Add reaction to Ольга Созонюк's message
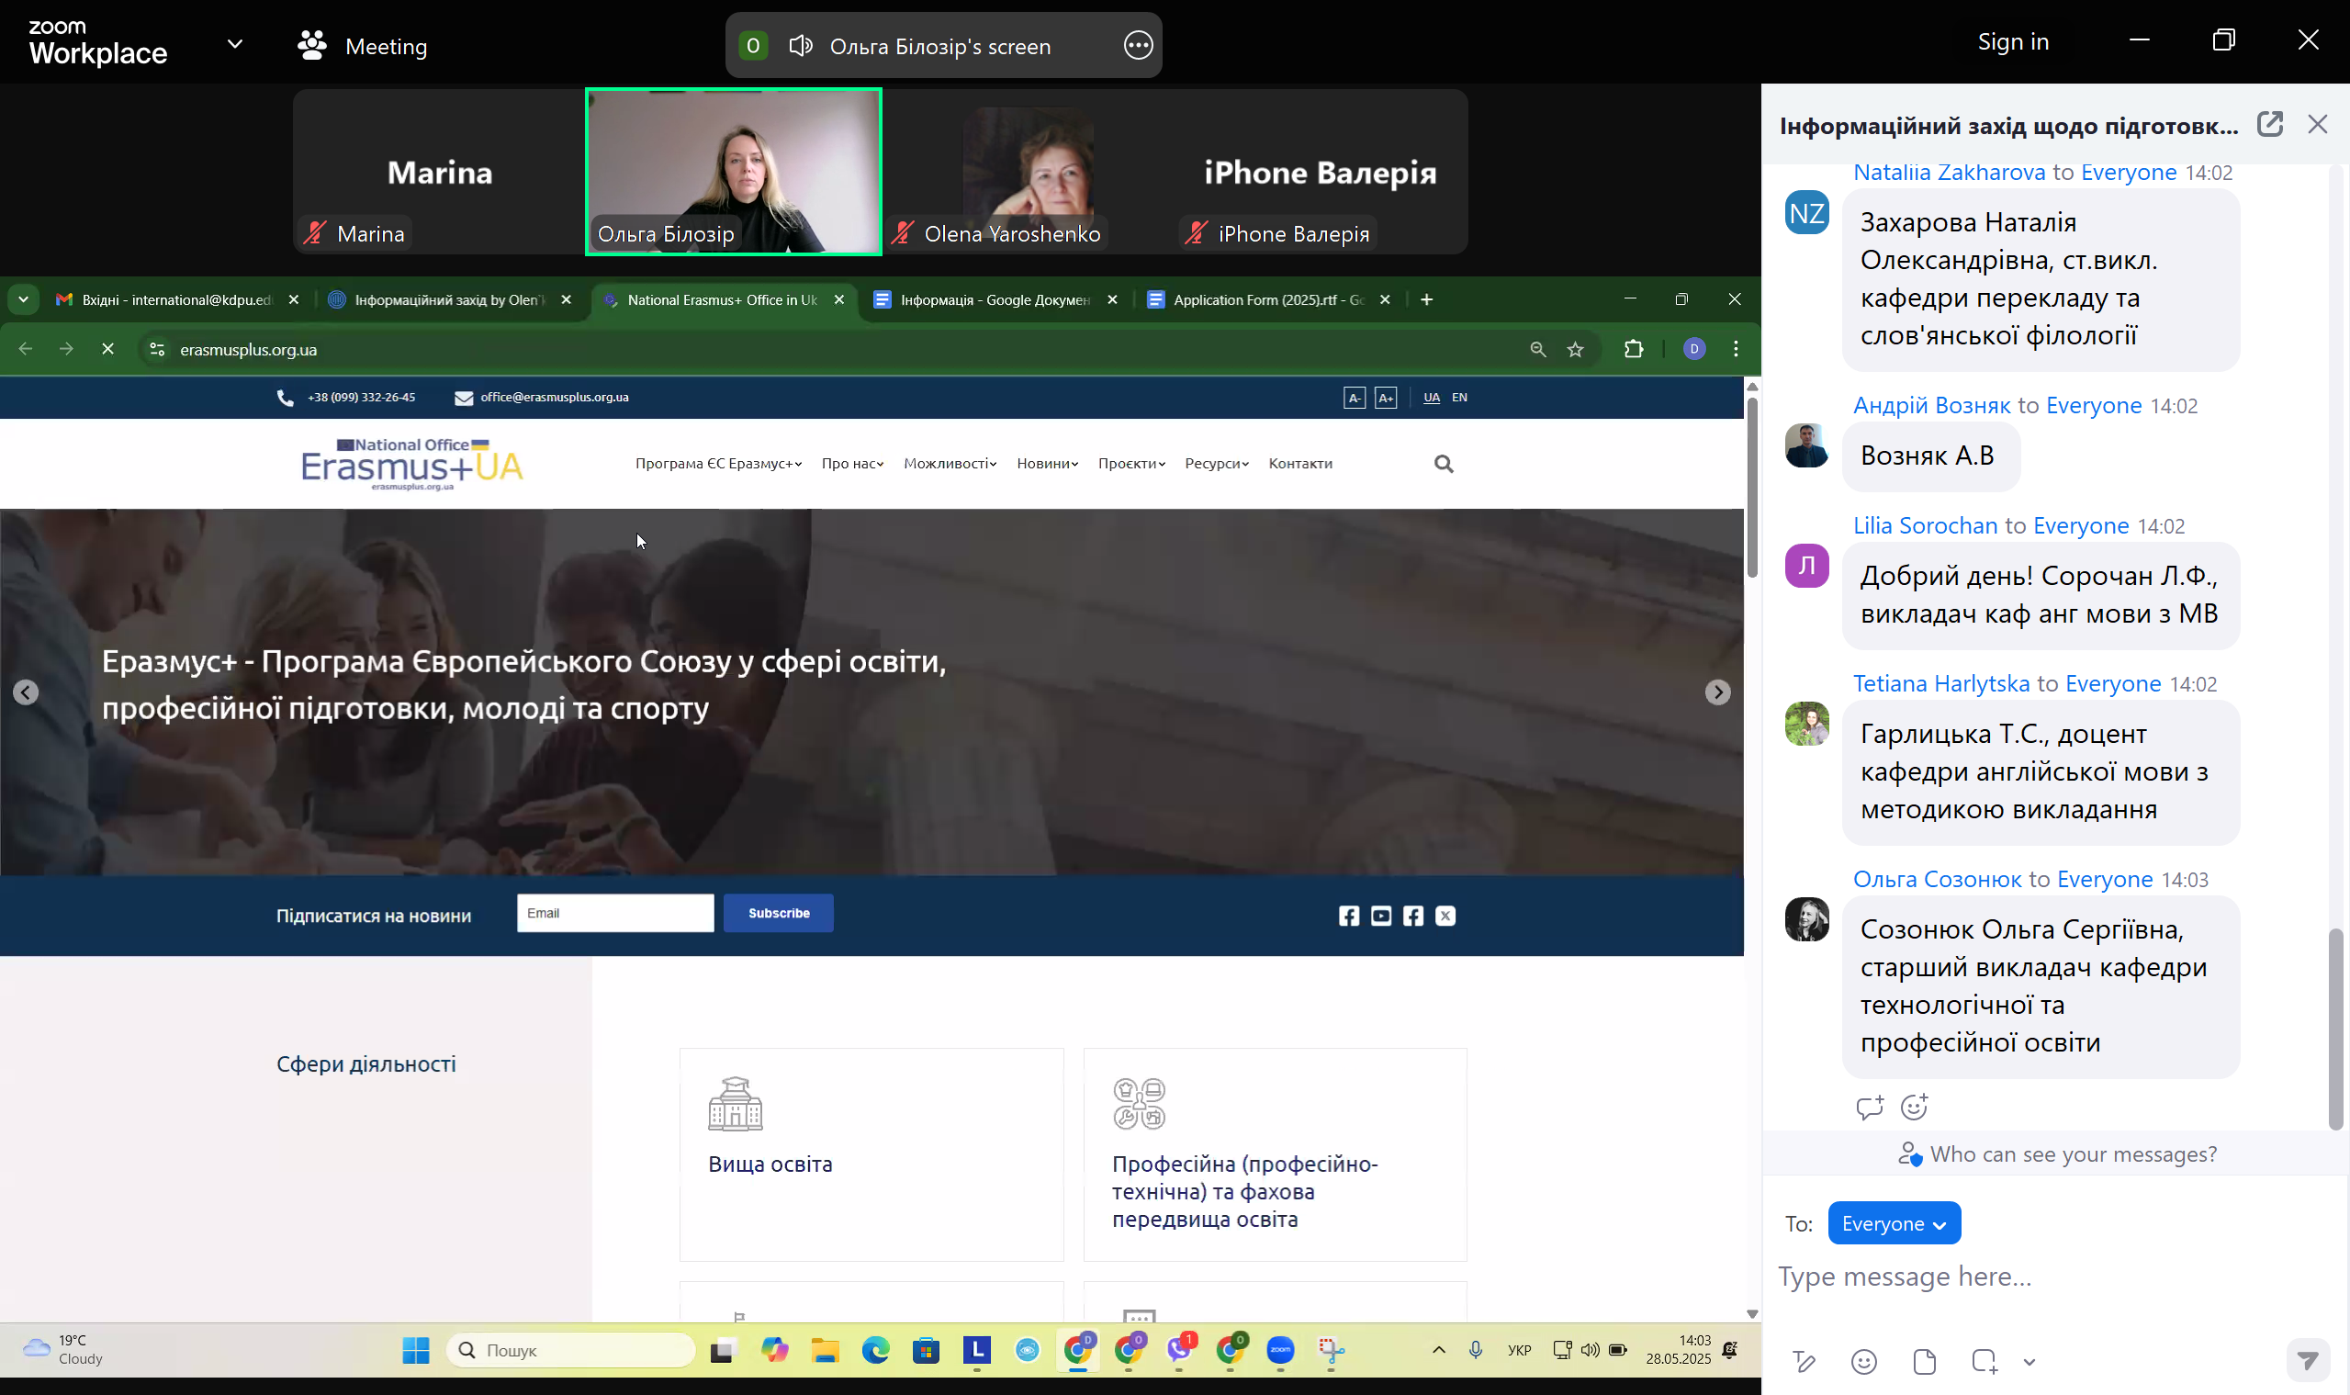The width and height of the screenshot is (2350, 1395). (1914, 1108)
